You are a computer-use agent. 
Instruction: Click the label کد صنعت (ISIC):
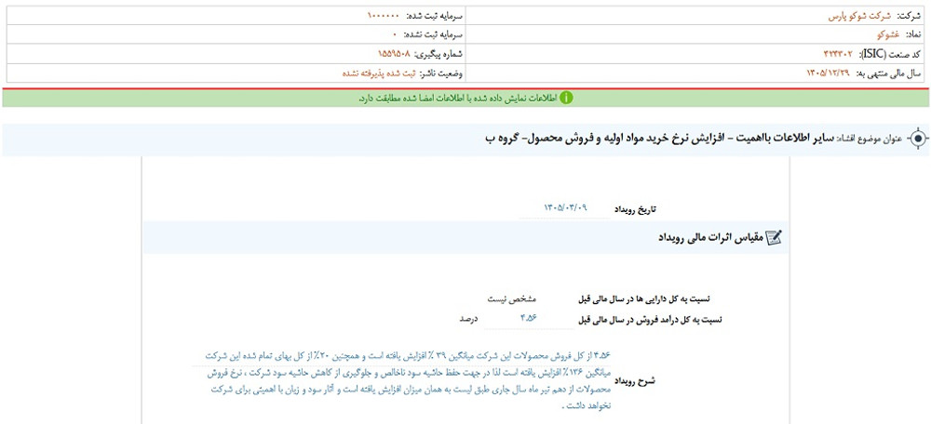pyautogui.click(x=891, y=54)
